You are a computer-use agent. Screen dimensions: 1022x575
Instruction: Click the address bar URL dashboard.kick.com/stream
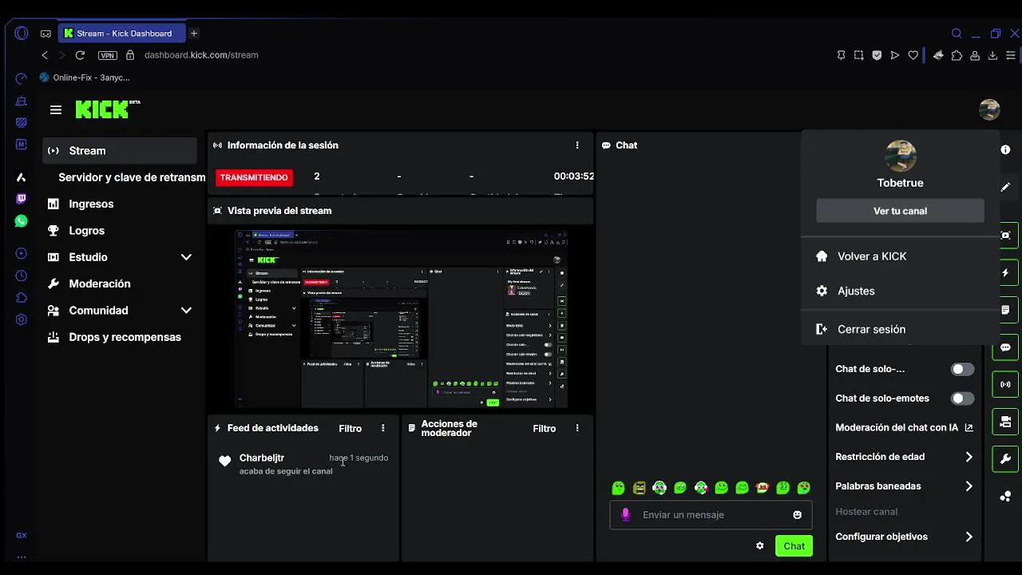[x=201, y=55]
